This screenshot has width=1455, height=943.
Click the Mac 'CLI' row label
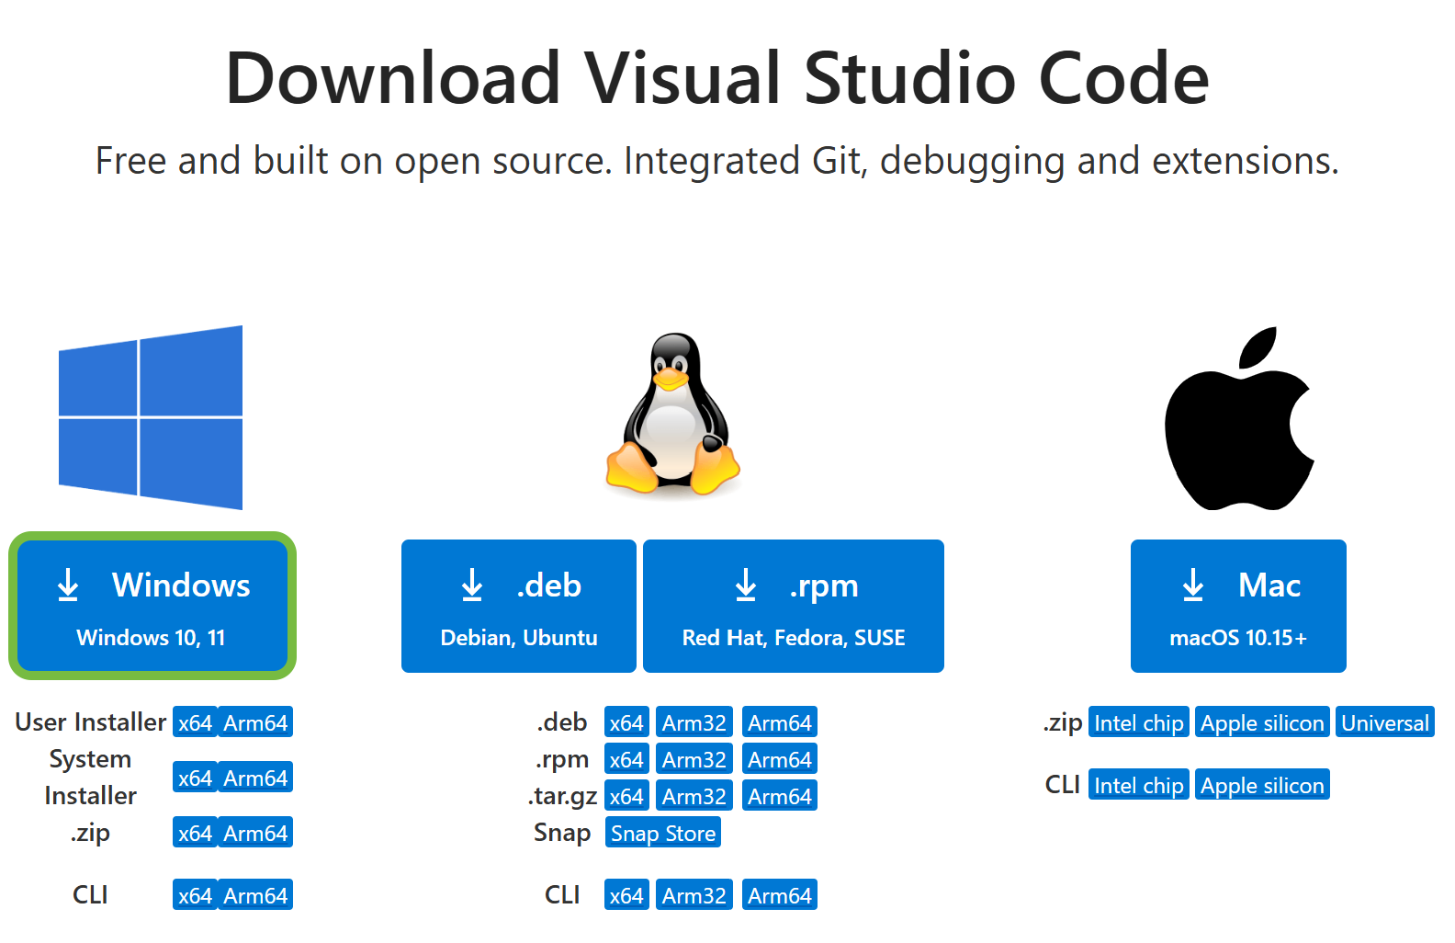(1063, 785)
